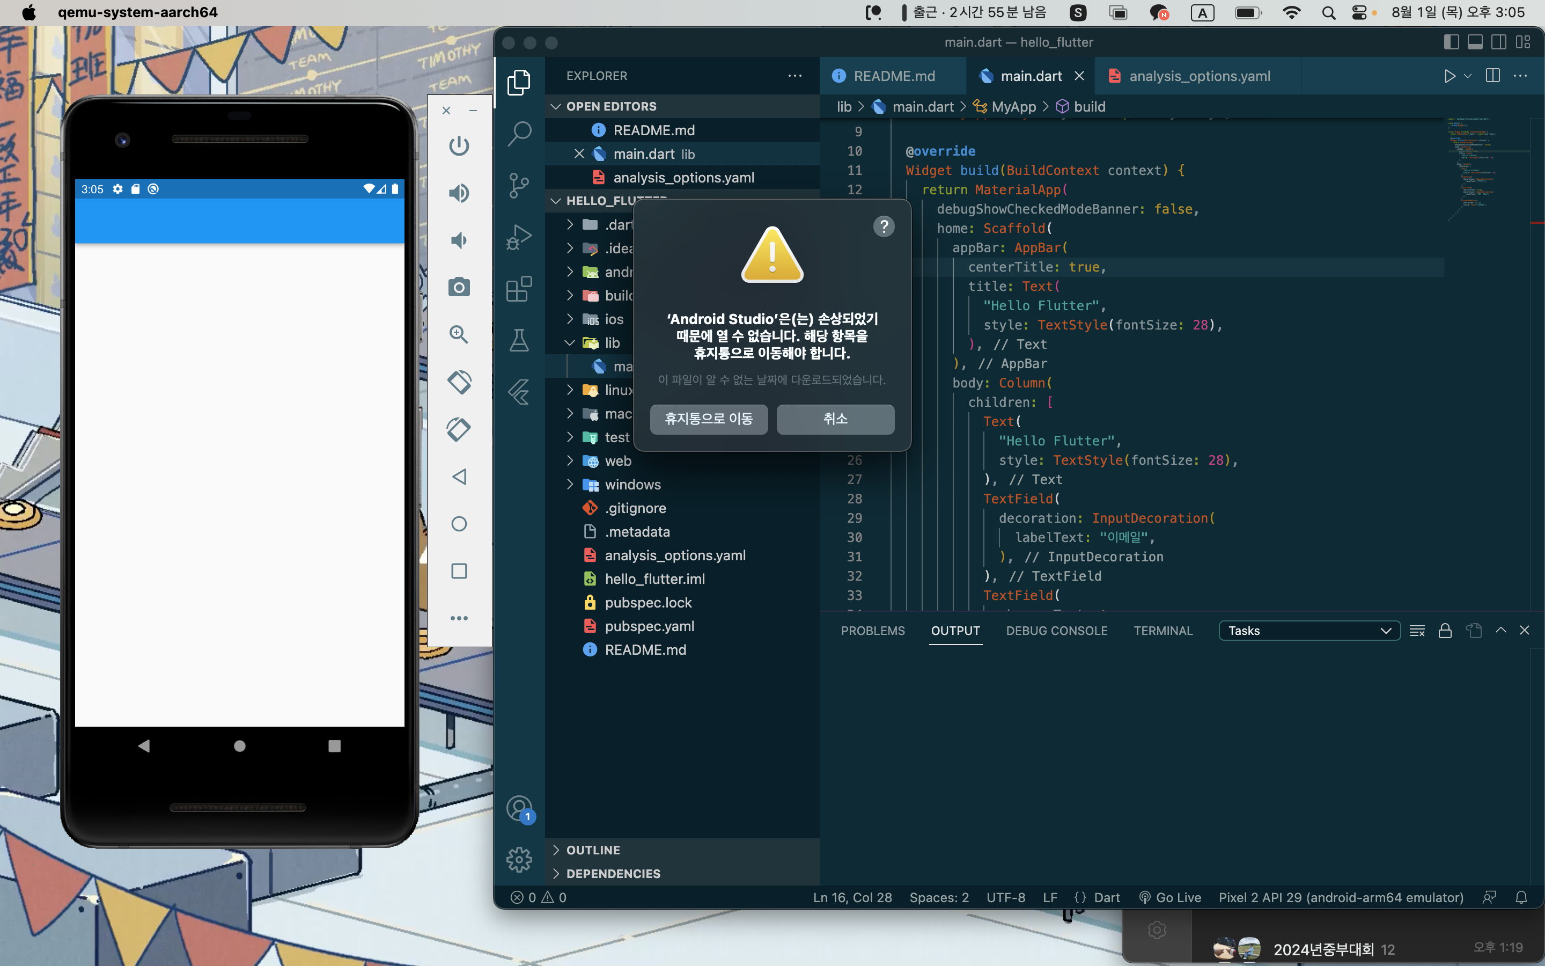Open the Explorer view in activity bar

coord(518,83)
